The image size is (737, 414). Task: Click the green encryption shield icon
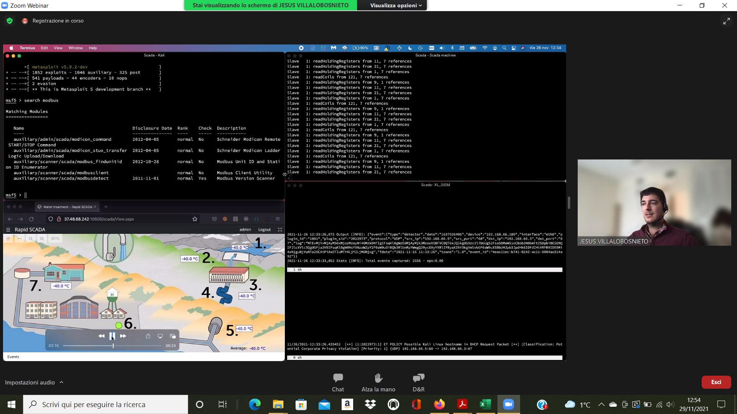pyautogui.click(x=10, y=21)
